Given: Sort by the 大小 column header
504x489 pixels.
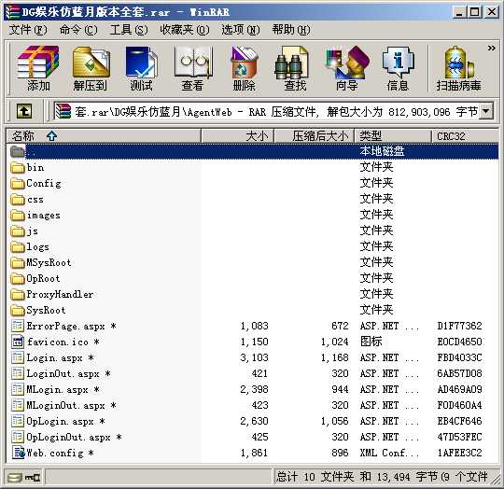Looking at the screenshot, I should [x=238, y=136].
